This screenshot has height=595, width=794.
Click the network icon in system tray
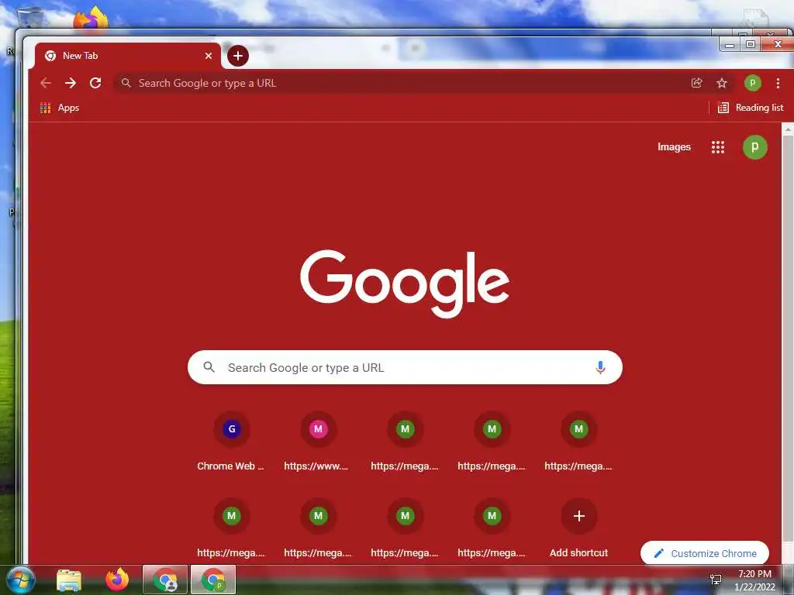[x=716, y=580]
